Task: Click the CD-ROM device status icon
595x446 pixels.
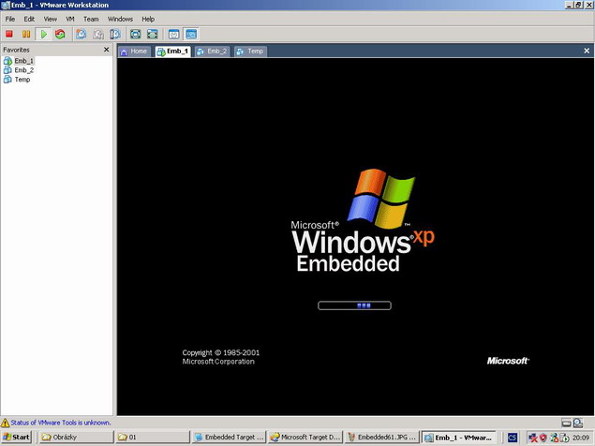Action: [x=578, y=423]
